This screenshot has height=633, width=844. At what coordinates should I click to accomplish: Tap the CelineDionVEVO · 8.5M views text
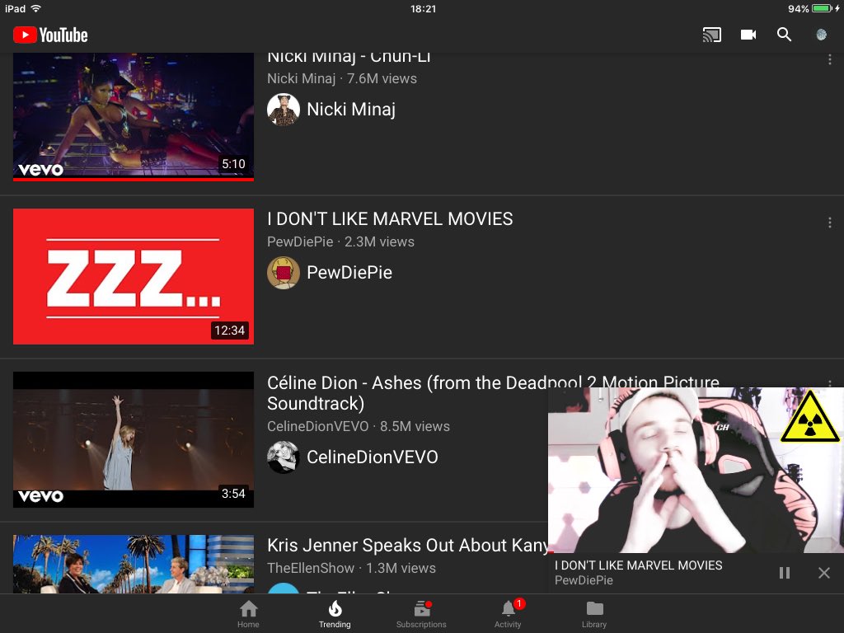click(359, 426)
